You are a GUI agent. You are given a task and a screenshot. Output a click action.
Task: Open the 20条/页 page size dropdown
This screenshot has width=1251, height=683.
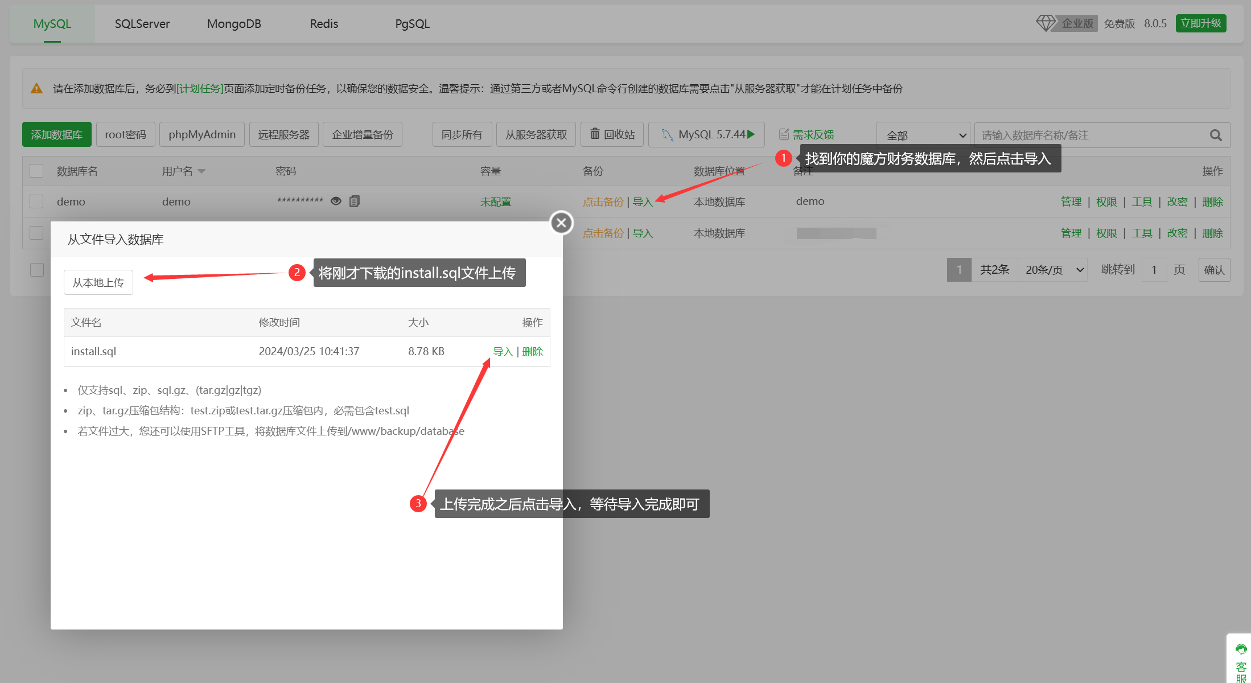coord(1053,270)
